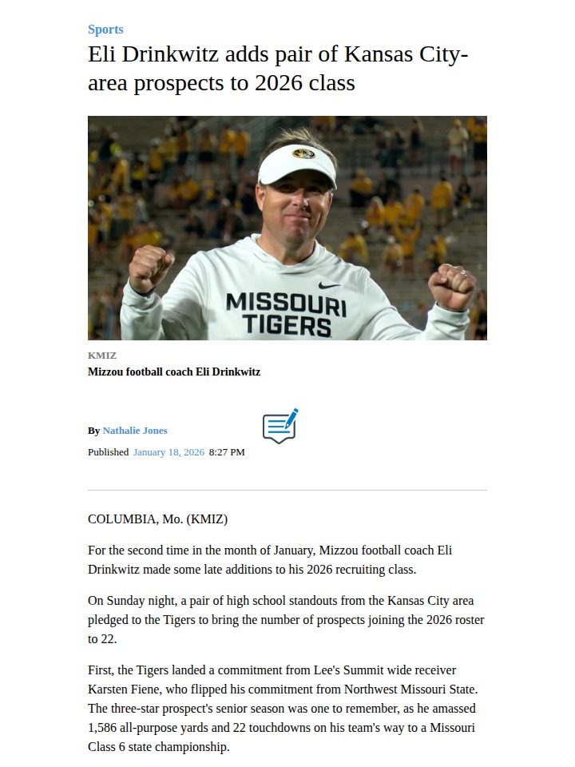Viewport: 575px width, 767px height.
Task: Click the article headline about Eli Drinkwitz
Action: [x=278, y=69]
